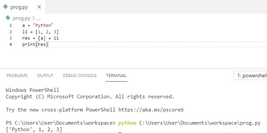Click the Python icon on the prog.py tab
The image size is (267, 133).
6,7
